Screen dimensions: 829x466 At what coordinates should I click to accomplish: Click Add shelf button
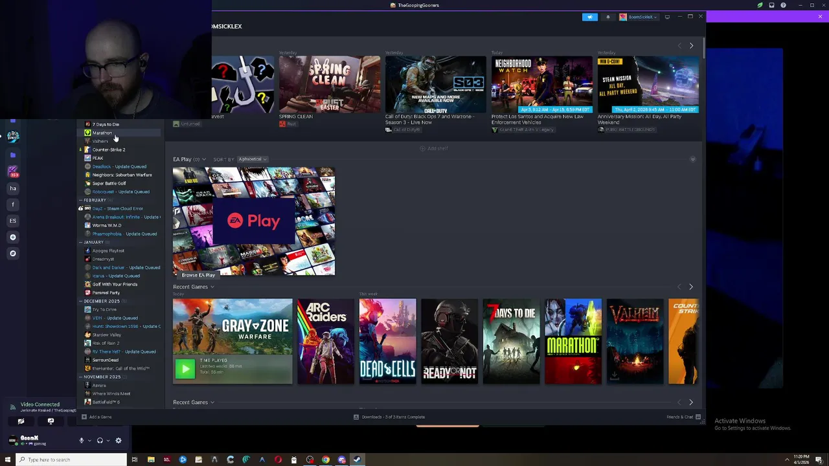pos(434,149)
